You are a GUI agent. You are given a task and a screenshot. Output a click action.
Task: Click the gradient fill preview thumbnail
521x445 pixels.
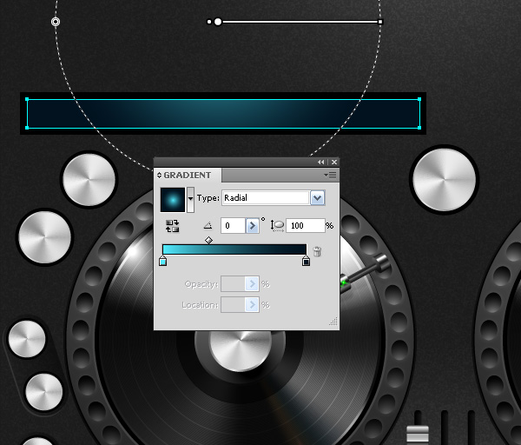173,200
